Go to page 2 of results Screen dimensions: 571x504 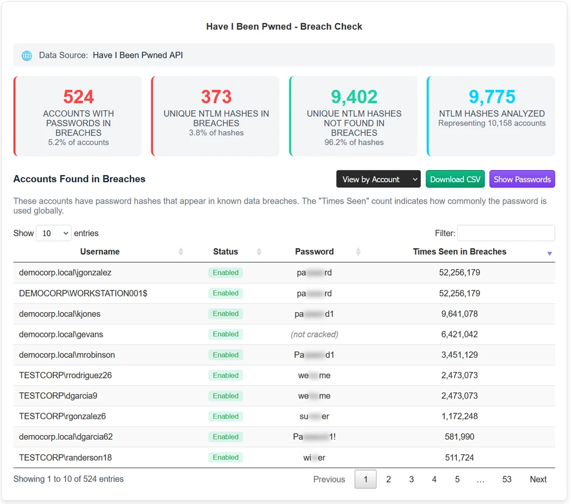[389, 479]
